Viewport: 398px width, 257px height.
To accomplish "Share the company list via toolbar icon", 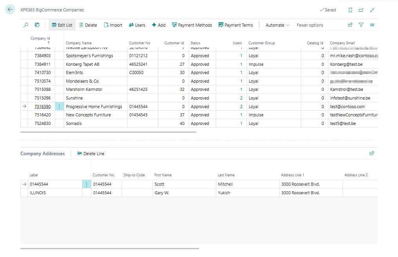I will pos(350,25).
